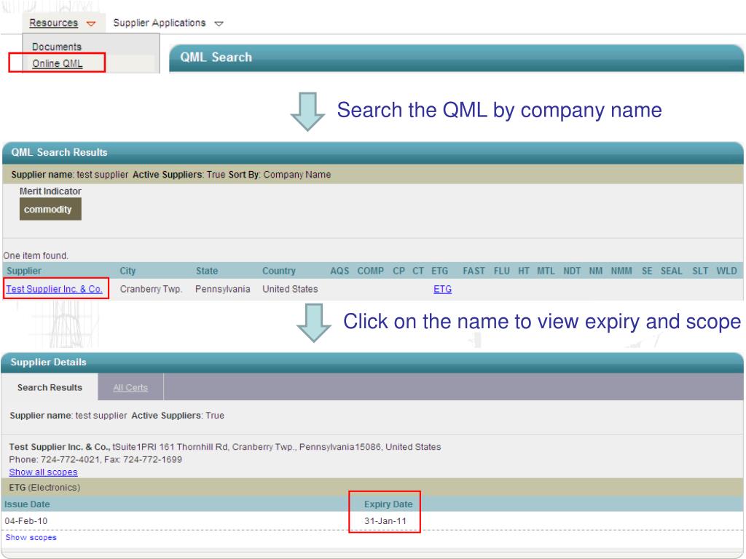The width and height of the screenshot is (746, 559).
Task: Click the NDT column header
Action: pos(572,271)
